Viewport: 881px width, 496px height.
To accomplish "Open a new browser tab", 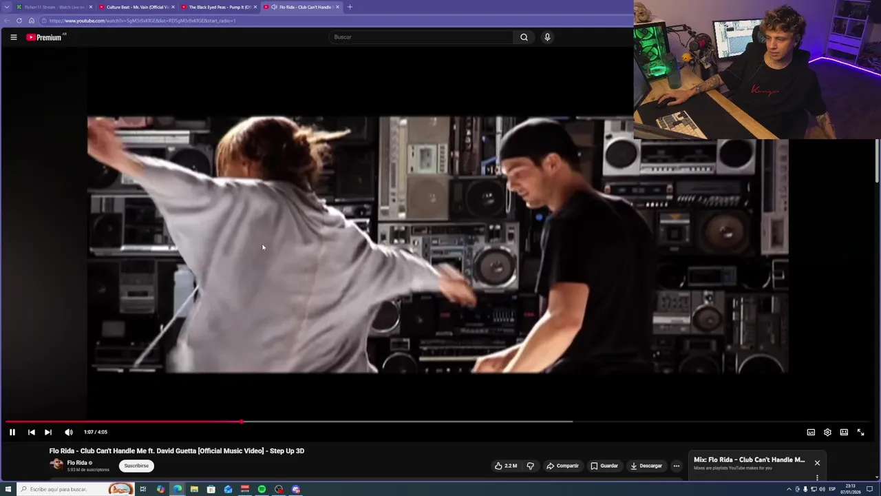I will tap(350, 7).
